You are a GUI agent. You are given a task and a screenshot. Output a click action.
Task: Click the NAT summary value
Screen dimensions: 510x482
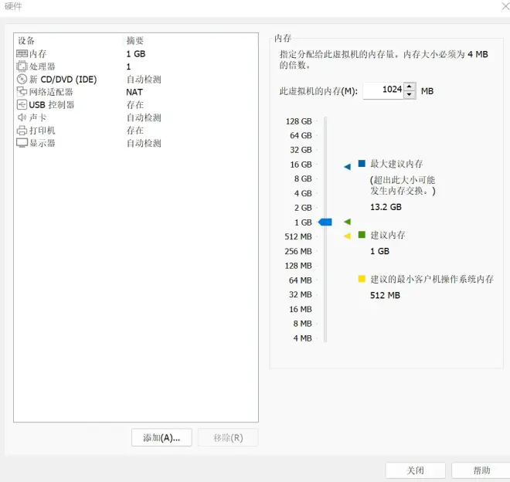coord(134,92)
